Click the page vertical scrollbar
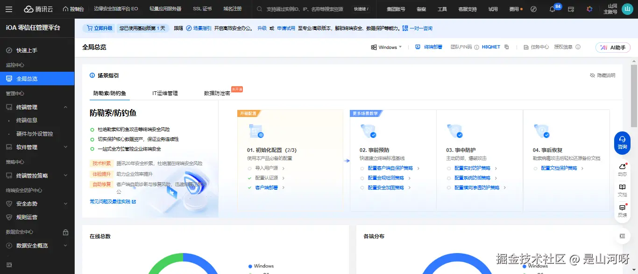Image resolution: width=638 pixels, height=274 pixels. [x=634, y=96]
